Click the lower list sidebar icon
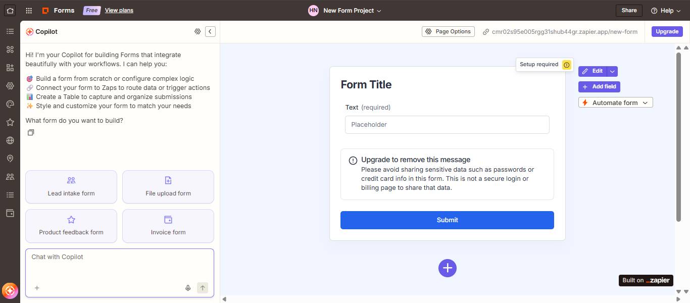This screenshot has height=303, width=690. 10,195
